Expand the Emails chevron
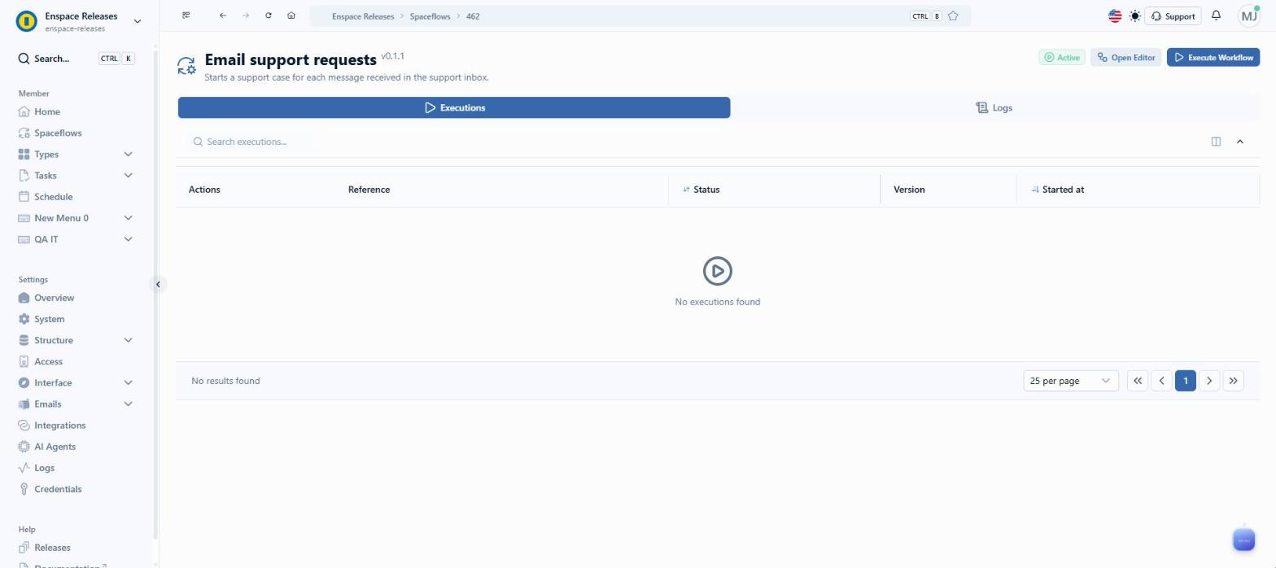Screen dimensions: 1276x568 point(128,404)
